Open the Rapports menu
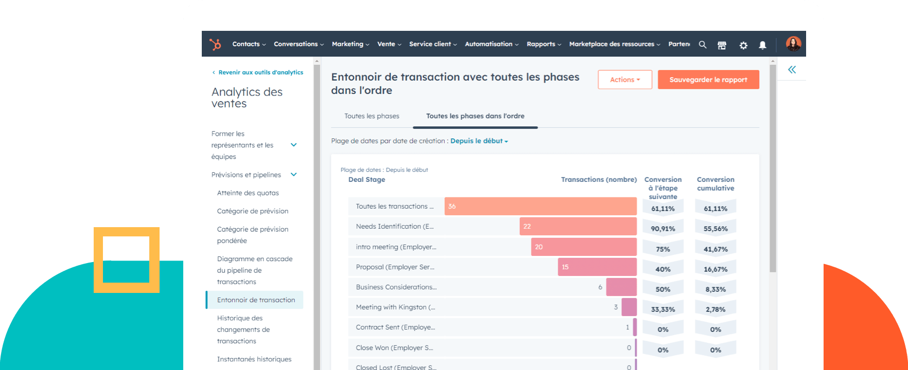 pyautogui.click(x=544, y=44)
